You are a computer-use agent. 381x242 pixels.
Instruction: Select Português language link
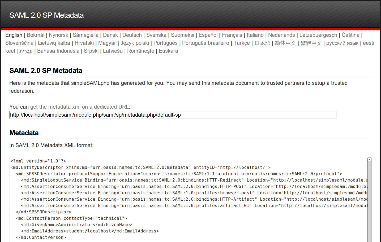(x=165, y=43)
